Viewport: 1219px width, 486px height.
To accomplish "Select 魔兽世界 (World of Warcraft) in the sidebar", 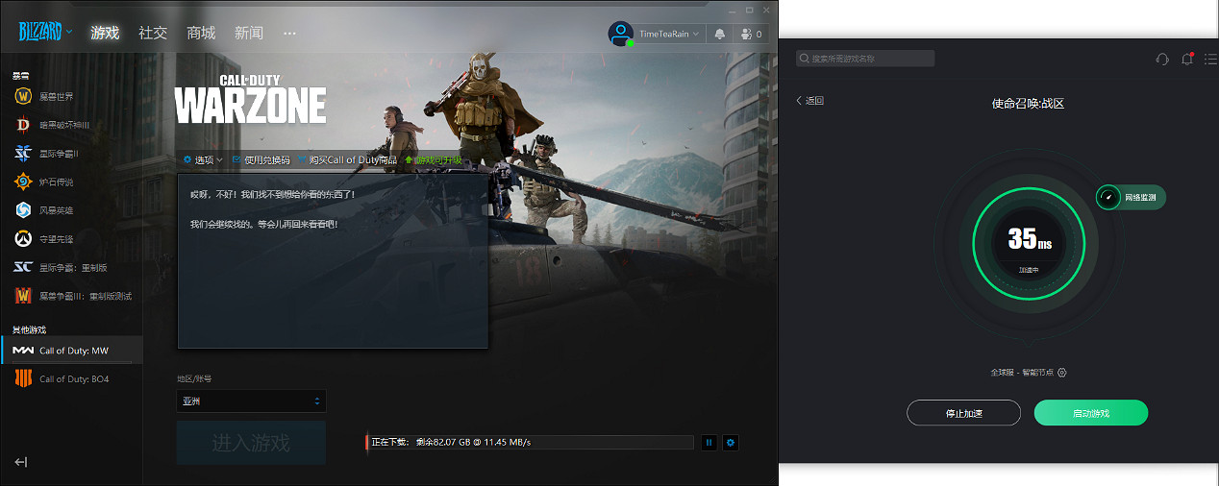I will point(56,96).
